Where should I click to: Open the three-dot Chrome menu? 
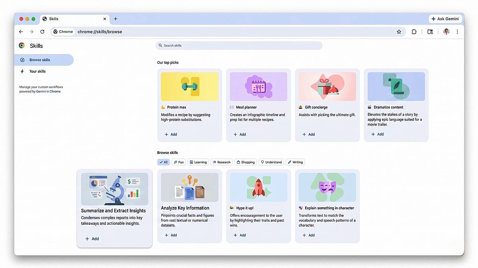coord(457,31)
